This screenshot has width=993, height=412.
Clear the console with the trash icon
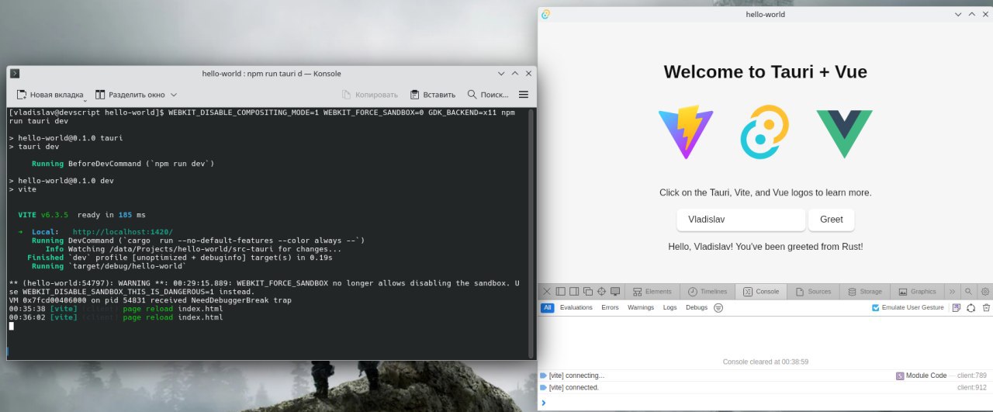tap(986, 307)
